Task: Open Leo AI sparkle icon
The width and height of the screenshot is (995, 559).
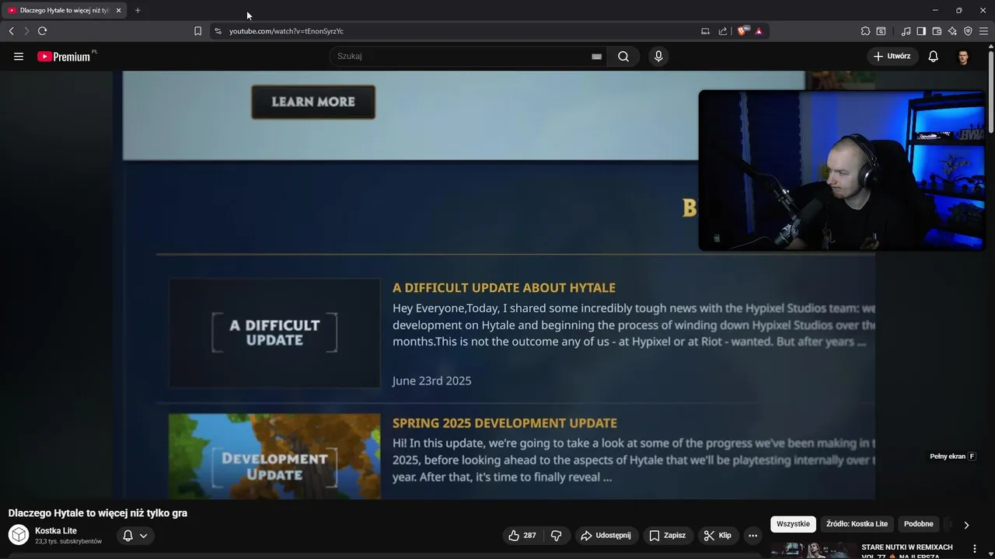Action: click(x=952, y=31)
